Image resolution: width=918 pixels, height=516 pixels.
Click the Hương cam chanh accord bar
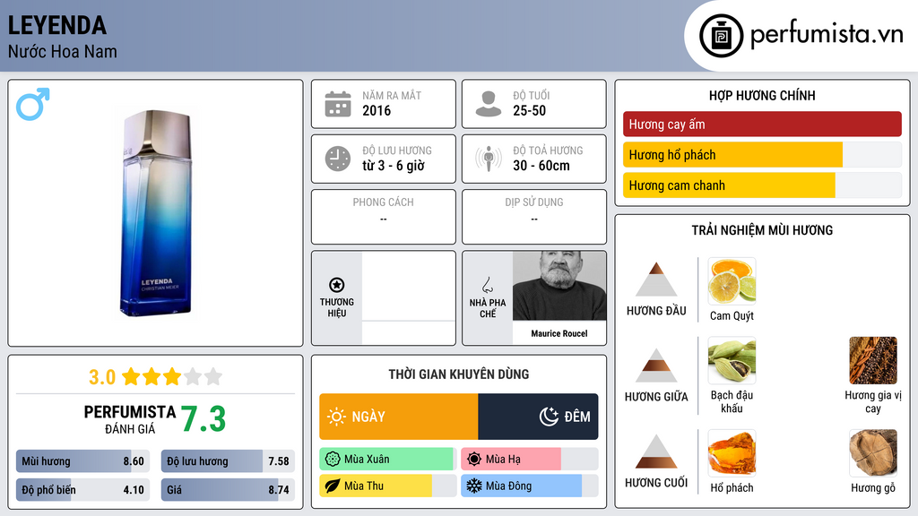point(762,185)
